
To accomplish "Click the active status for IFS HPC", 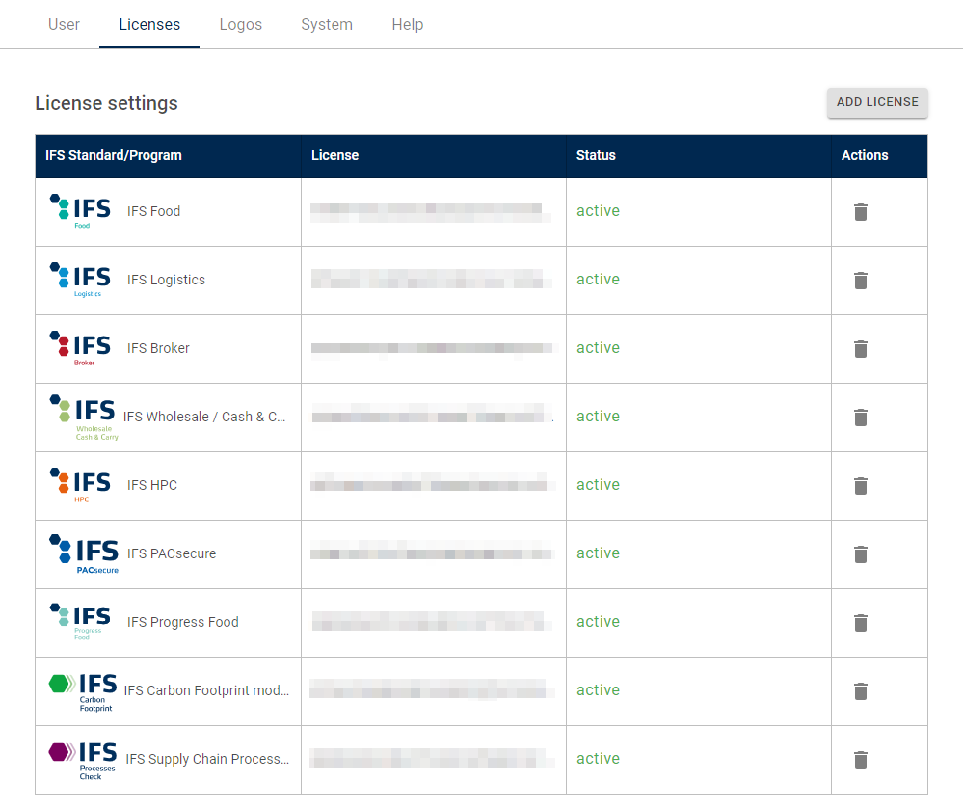I will click(599, 485).
